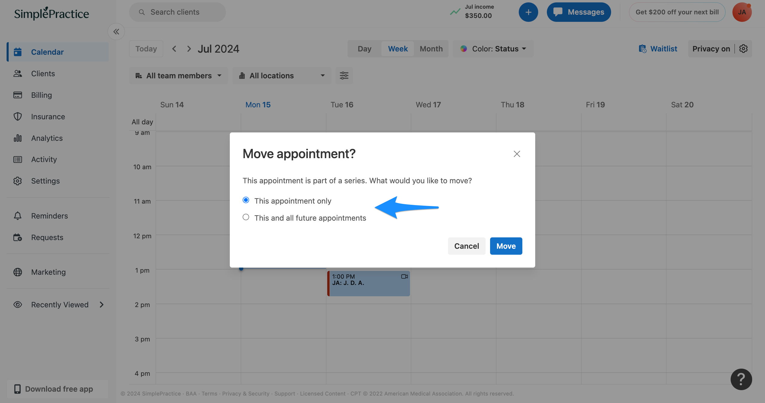This screenshot has height=403, width=765.
Task: Open the BAA footer link
Action: 191,393
